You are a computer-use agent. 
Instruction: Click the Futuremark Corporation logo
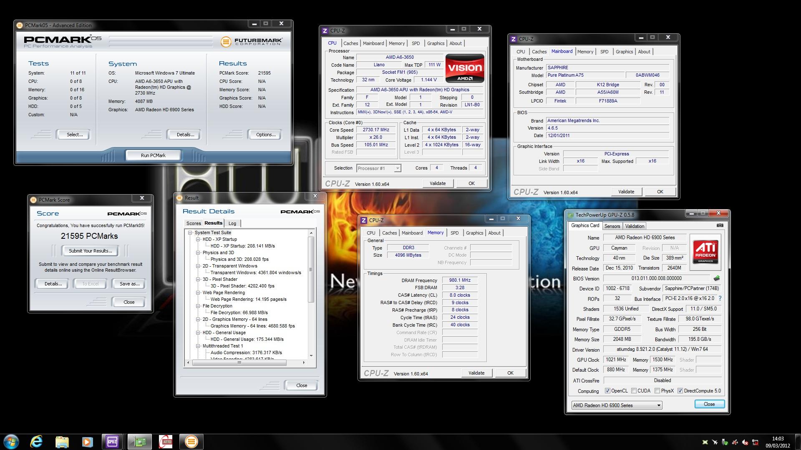tap(251, 41)
